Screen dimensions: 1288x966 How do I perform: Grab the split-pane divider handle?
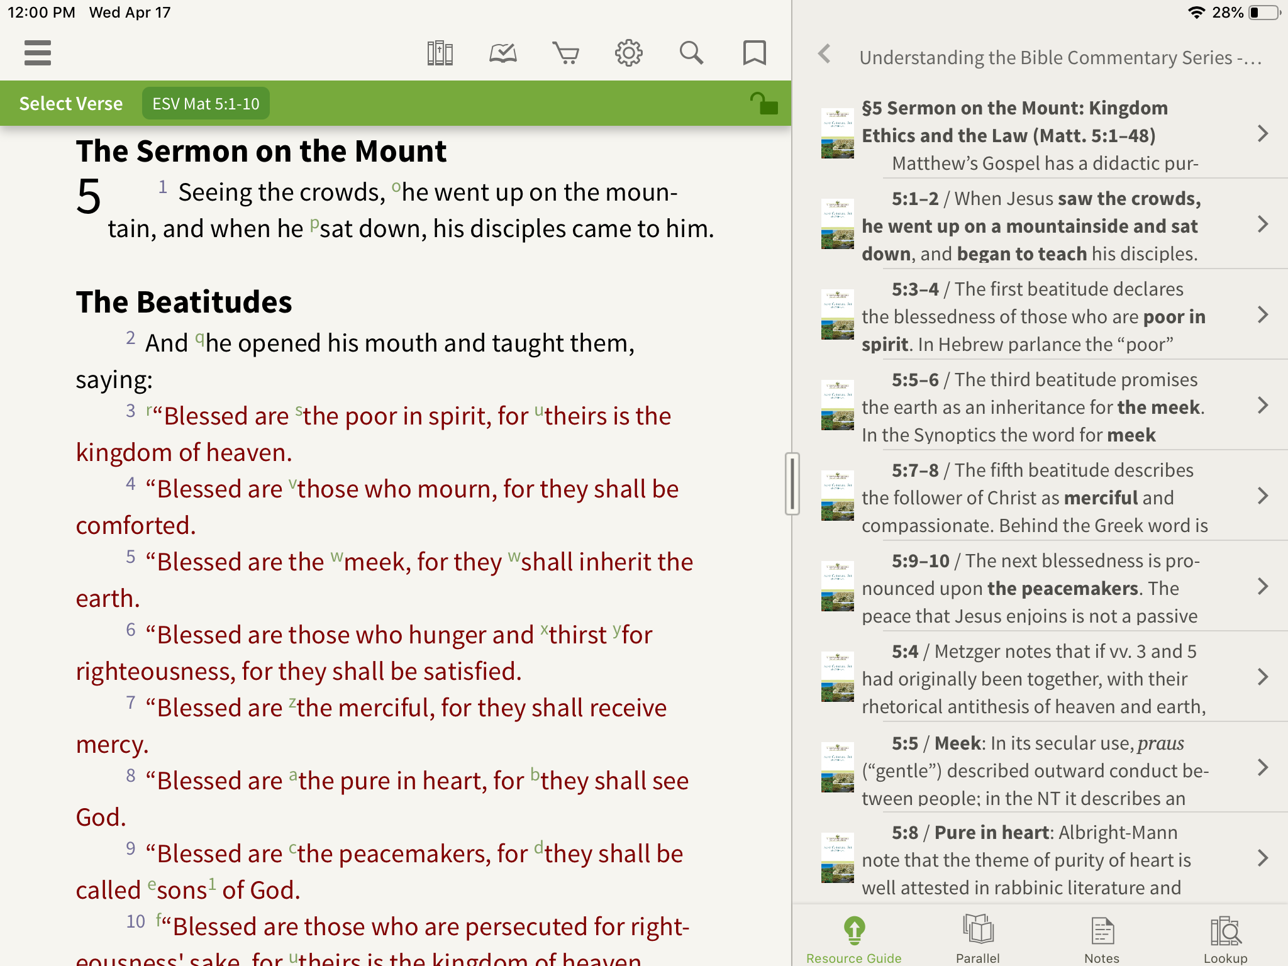[792, 484]
